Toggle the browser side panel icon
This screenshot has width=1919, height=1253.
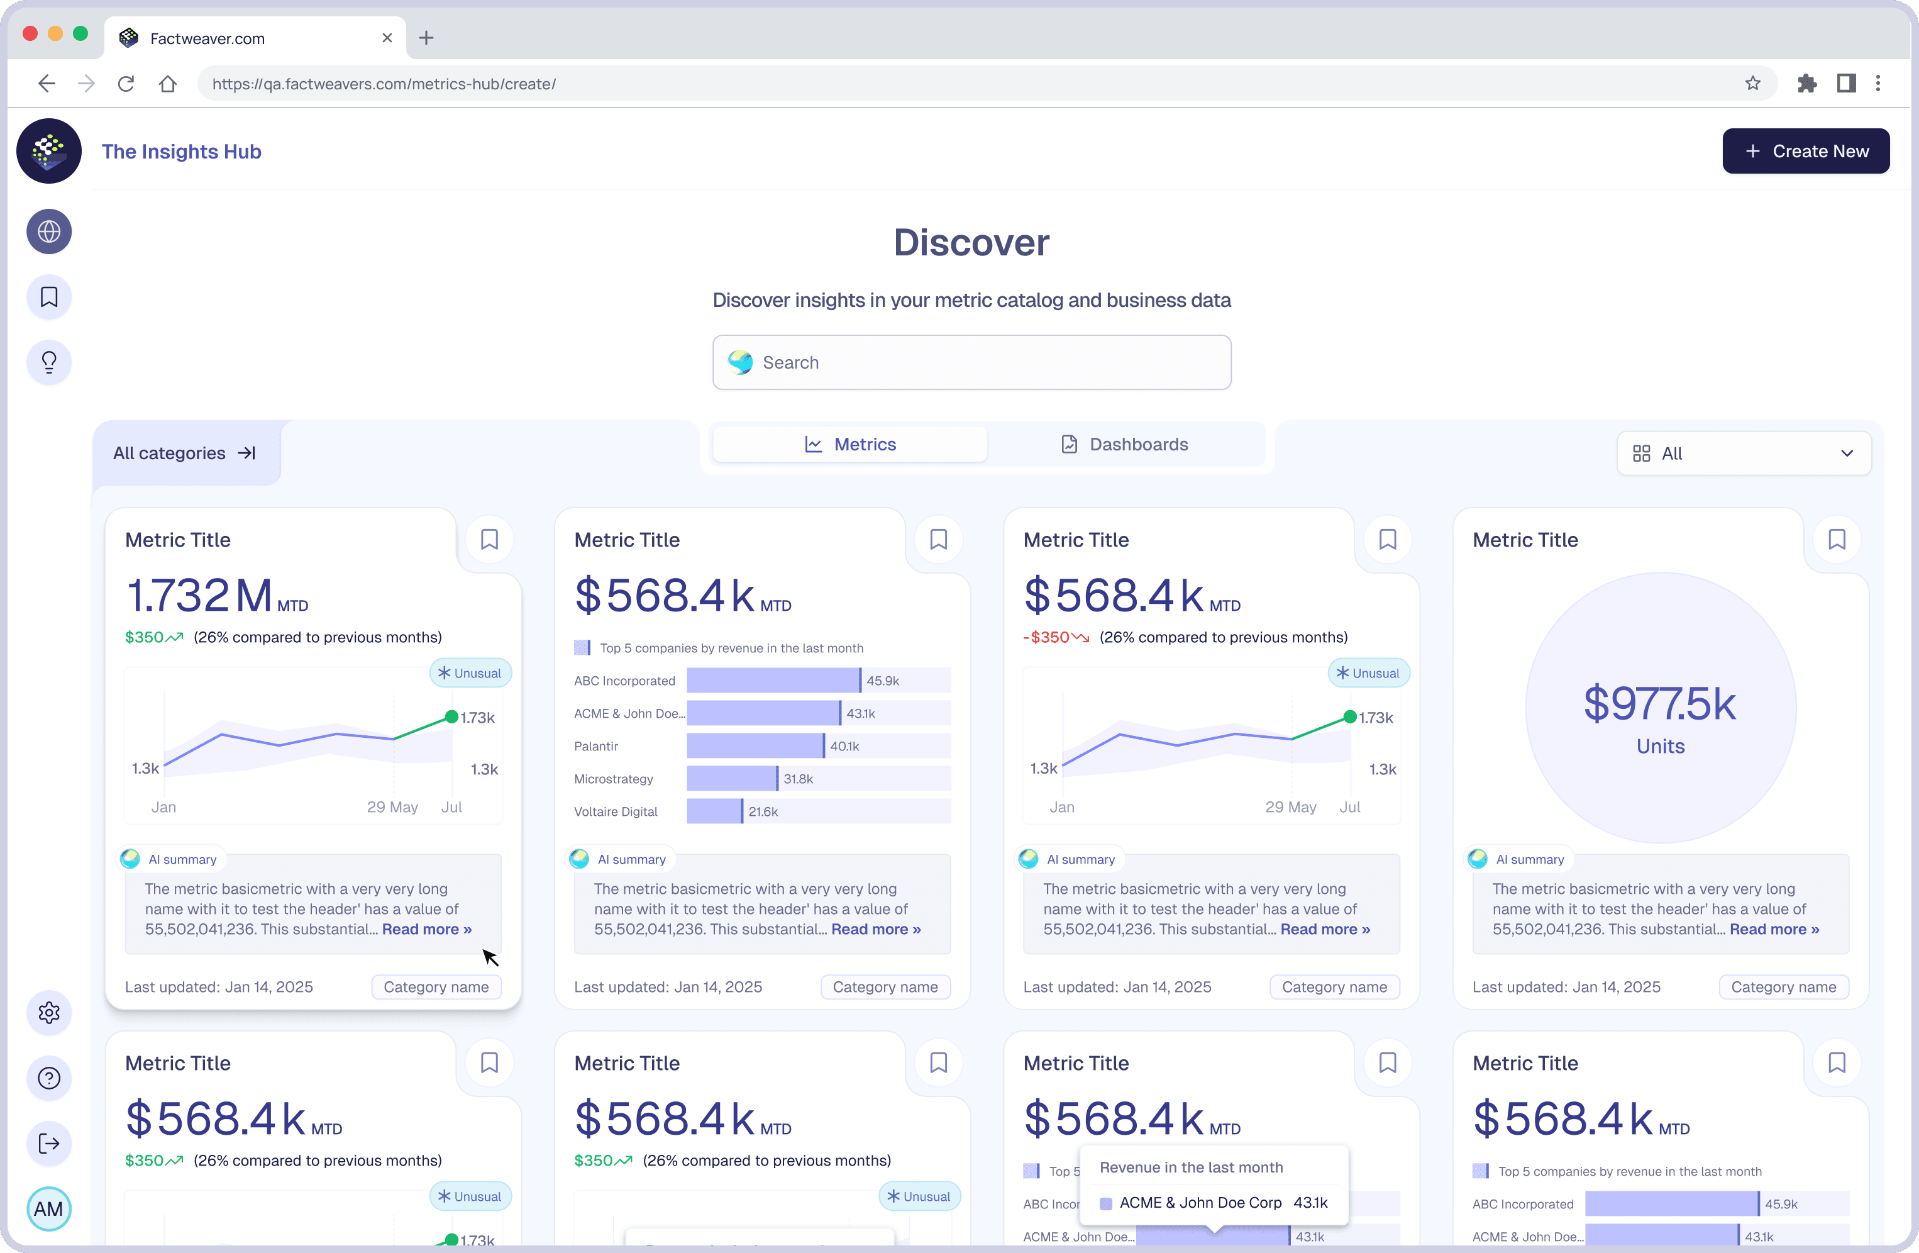[x=1847, y=83]
